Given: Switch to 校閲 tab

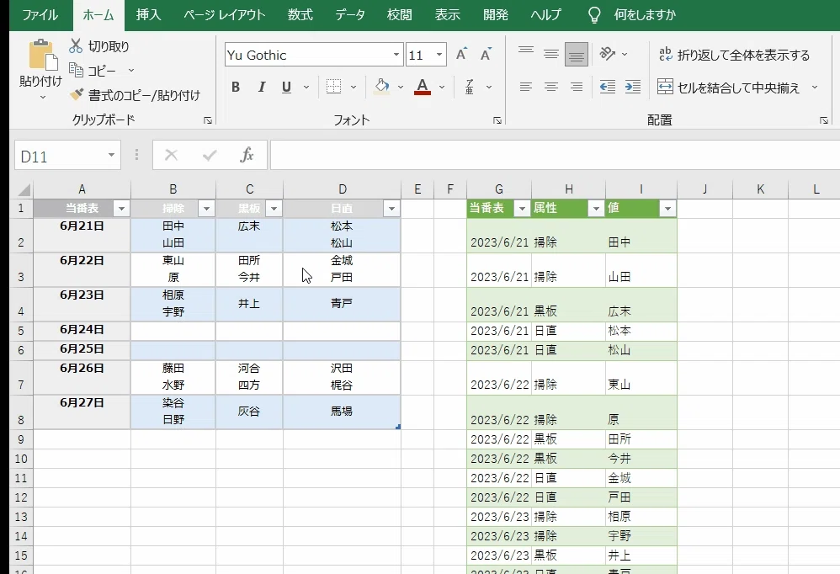Looking at the screenshot, I should pyautogui.click(x=400, y=14).
